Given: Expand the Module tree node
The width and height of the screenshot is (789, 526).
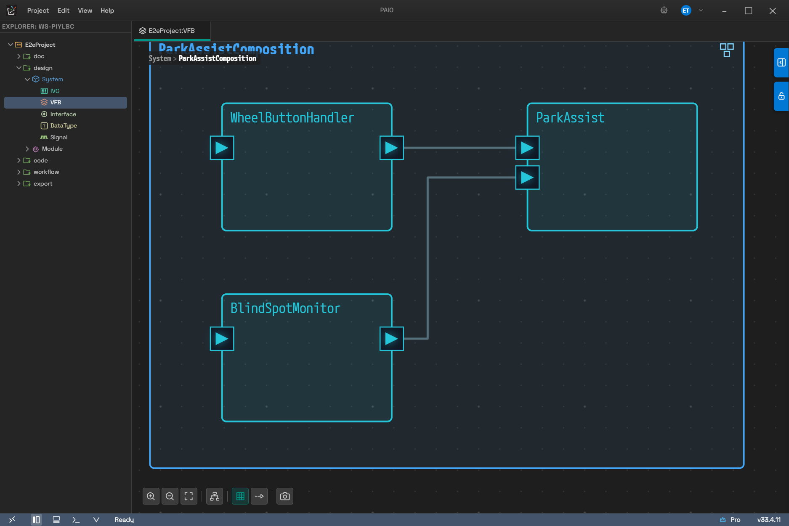Looking at the screenshot, I should (x=27, y=149).
